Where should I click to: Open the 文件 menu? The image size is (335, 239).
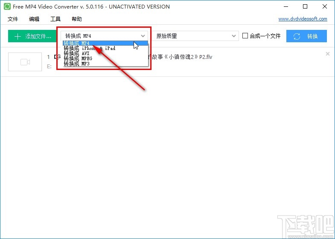[13, 19]
